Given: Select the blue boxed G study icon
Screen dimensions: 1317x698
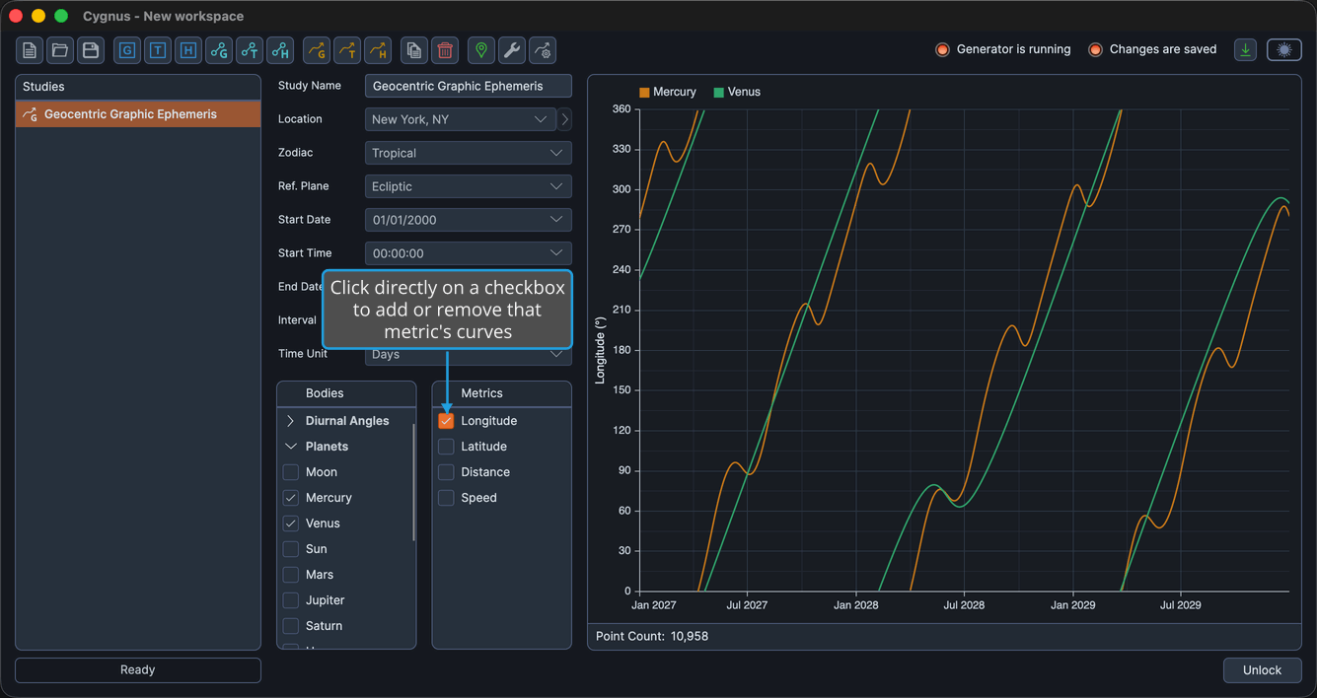Looking at the screenshot, I should pos(127,50).
